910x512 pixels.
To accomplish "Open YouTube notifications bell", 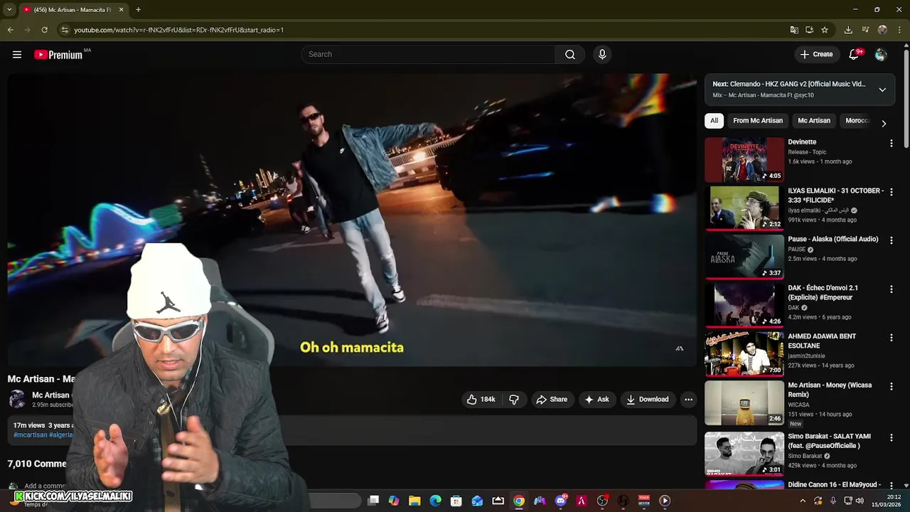I will (855, 54).
